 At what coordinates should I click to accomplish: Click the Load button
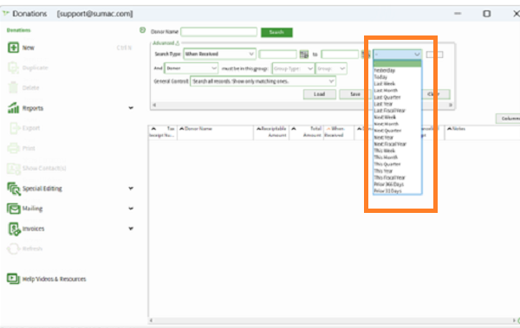[x=319, y=94]
